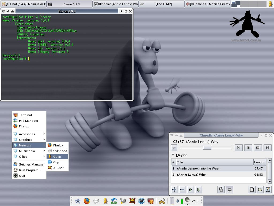
Task: Toggle repeat mode in Xfmedia playlist
Action: pos(229,190)
